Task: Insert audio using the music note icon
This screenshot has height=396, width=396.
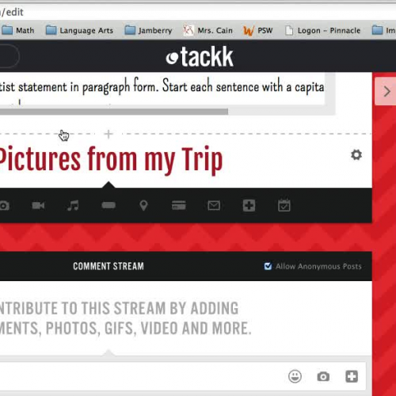Action: click(x=73, y=205)
